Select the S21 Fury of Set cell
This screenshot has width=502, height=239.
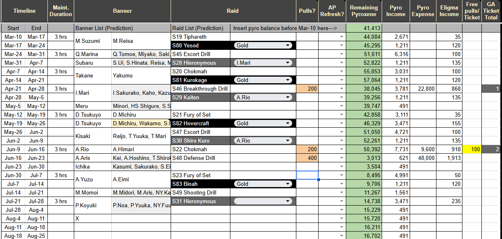200,115
